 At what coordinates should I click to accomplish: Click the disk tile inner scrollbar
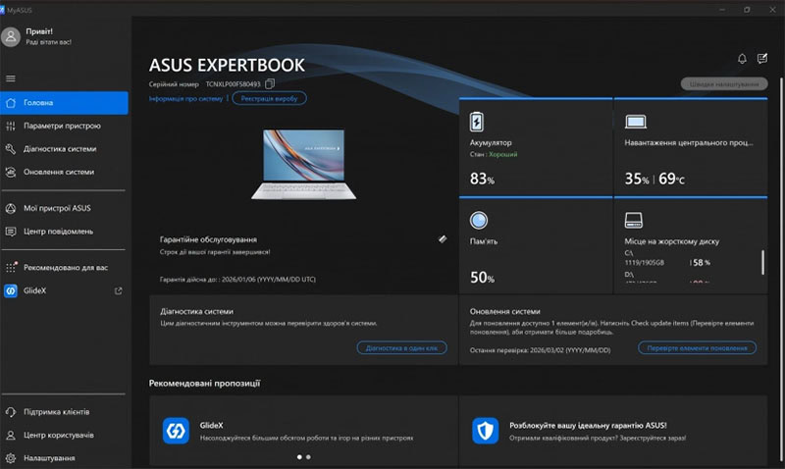762,262
